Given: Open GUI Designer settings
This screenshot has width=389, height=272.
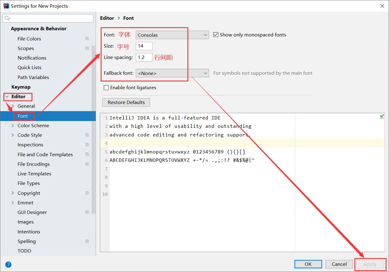Looking at the screenshot, I should click(x=32, y=212).
